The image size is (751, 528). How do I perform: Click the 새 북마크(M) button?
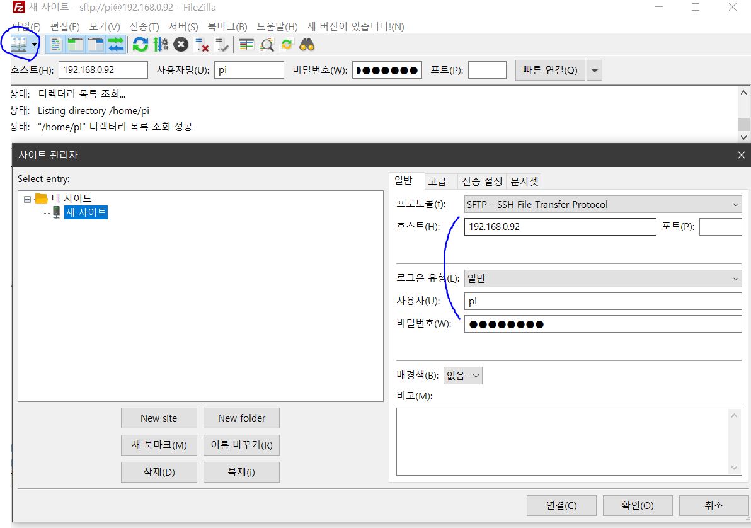(159, 445)
